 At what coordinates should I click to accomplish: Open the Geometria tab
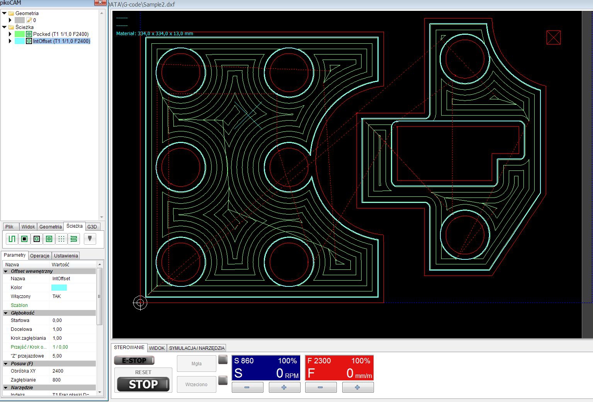[51, 227]
